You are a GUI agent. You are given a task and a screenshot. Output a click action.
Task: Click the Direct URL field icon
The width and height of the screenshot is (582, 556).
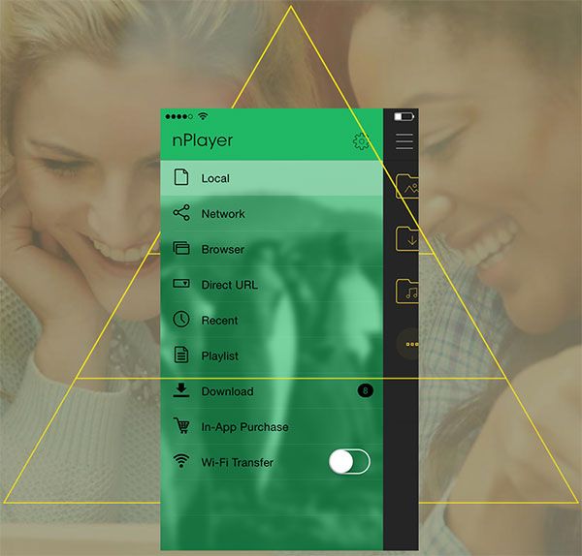click(x=181, y=284)
